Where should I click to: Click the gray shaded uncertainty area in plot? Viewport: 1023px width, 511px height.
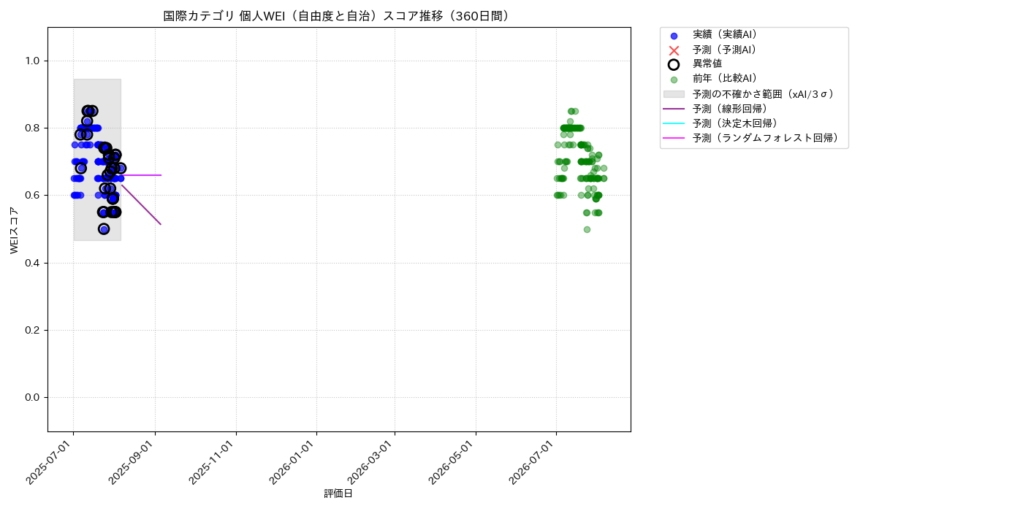[x=97, y=160]
